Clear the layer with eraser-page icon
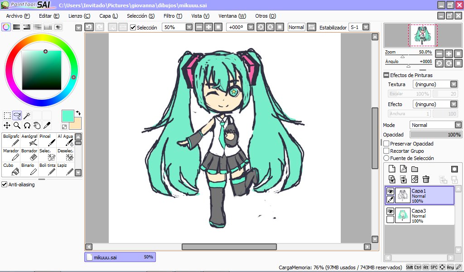 click(415, 179)
